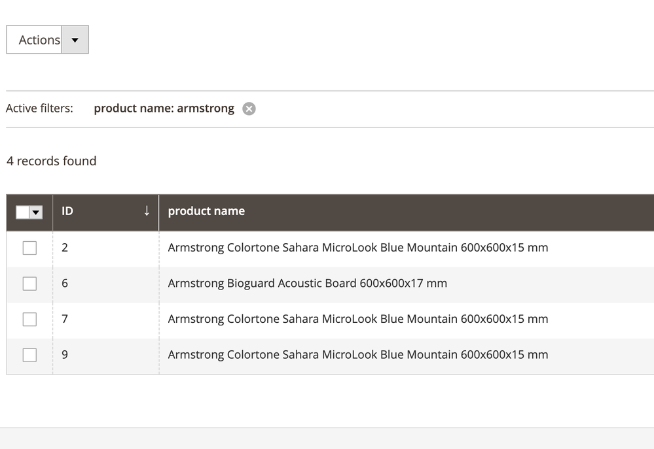Check the checkbox for row ID 6
Image resolution: width=654 pixels, height=449 pixels.
point(29,284)
